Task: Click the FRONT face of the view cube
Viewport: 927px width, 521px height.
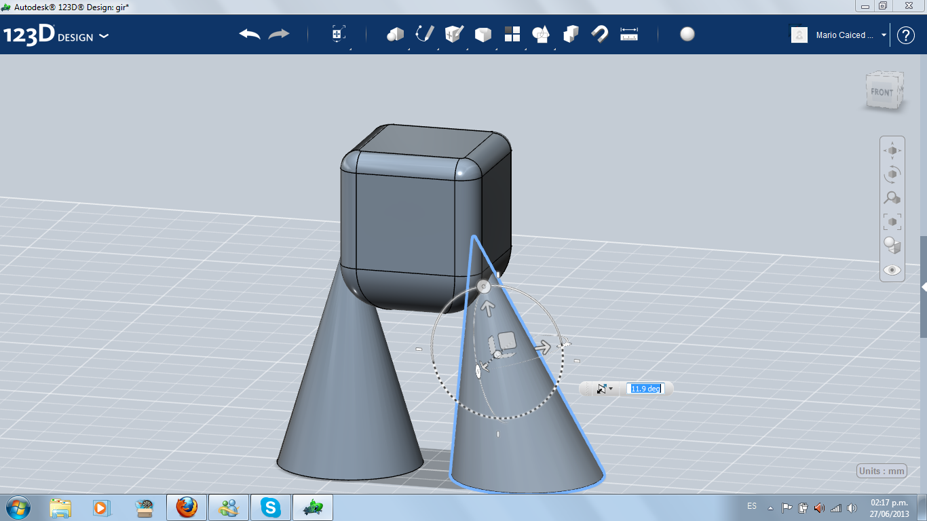Action: [882, 92]
